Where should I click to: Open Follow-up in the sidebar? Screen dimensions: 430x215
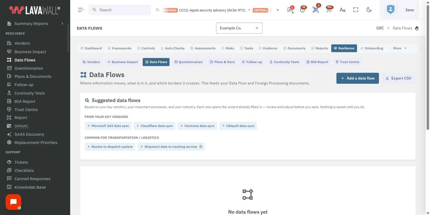point(24,85)
